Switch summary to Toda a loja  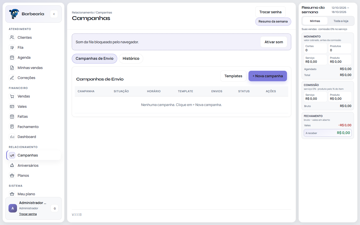(x=341, y=21)
